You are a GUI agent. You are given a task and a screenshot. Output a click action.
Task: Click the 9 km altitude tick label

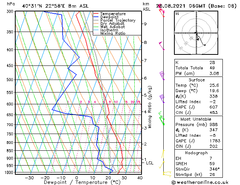[145, 24]
